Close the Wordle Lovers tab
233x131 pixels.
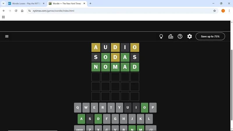pyautogui.click(x=43, y=3)
